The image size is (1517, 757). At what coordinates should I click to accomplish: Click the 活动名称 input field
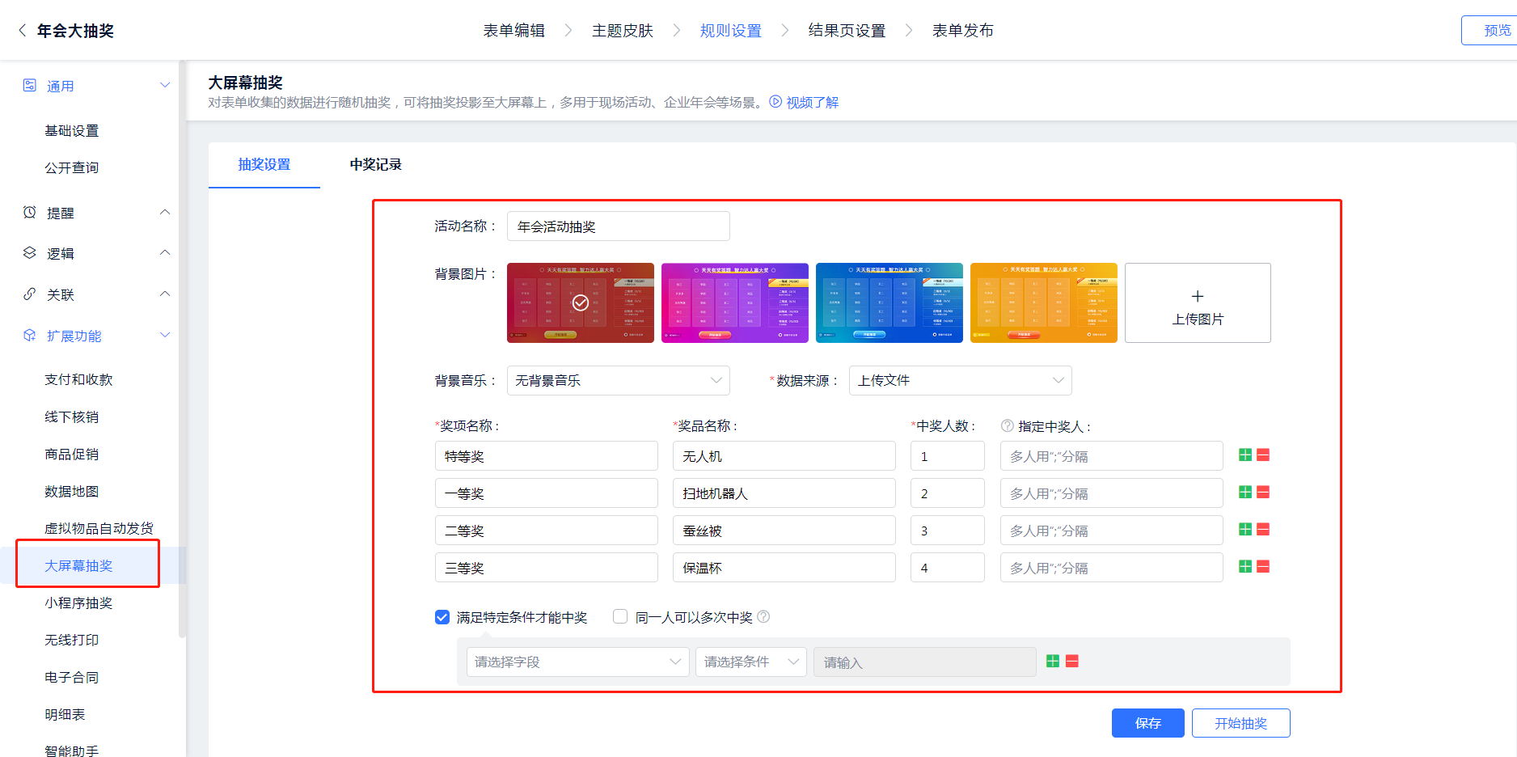click(x=619, y=226)
